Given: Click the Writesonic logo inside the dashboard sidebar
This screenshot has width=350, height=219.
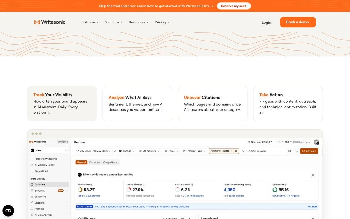Looking at the screenshot, I should click(x=38, y=142).
